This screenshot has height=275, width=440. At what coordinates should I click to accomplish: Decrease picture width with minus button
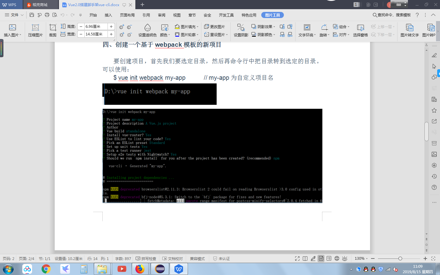coord(81,34)
